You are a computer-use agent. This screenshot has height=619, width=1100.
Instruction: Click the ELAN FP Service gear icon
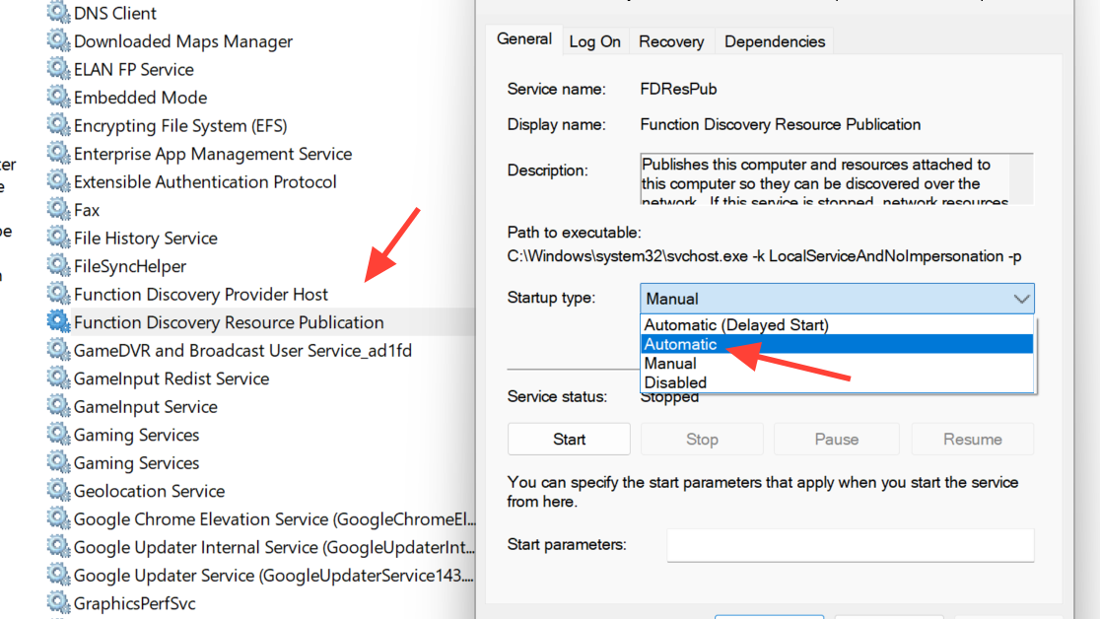point(59,70)
